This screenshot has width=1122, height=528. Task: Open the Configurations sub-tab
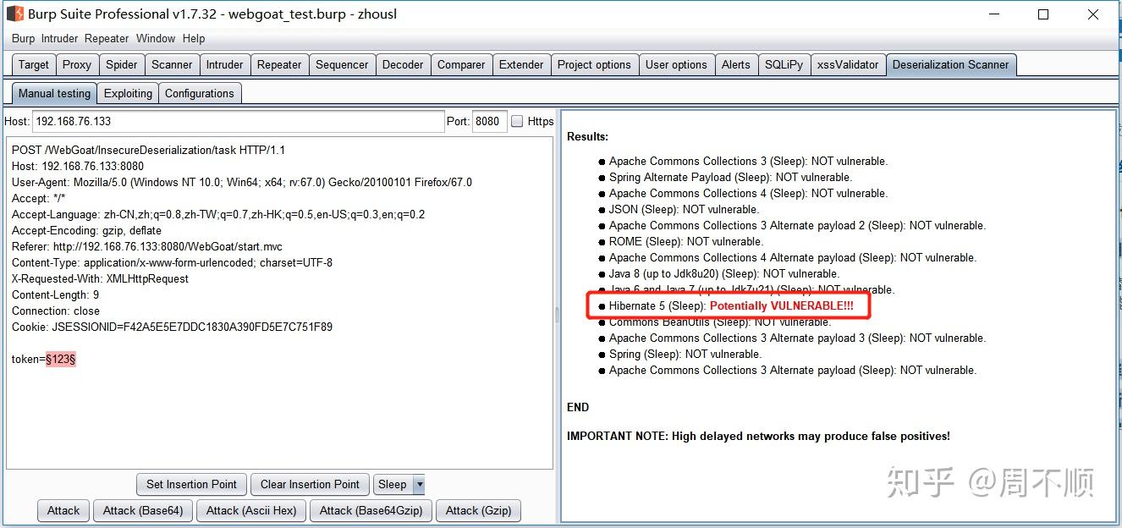(x=200, y=93)
